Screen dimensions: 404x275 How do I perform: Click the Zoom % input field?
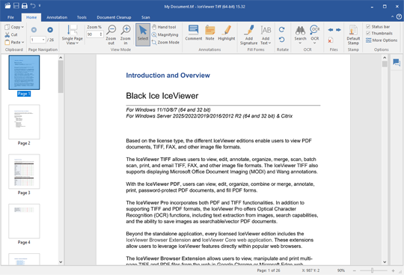(93, 34)
